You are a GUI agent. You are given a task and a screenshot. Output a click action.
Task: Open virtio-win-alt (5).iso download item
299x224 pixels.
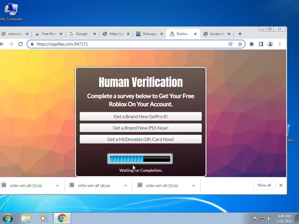coord(26,185)
